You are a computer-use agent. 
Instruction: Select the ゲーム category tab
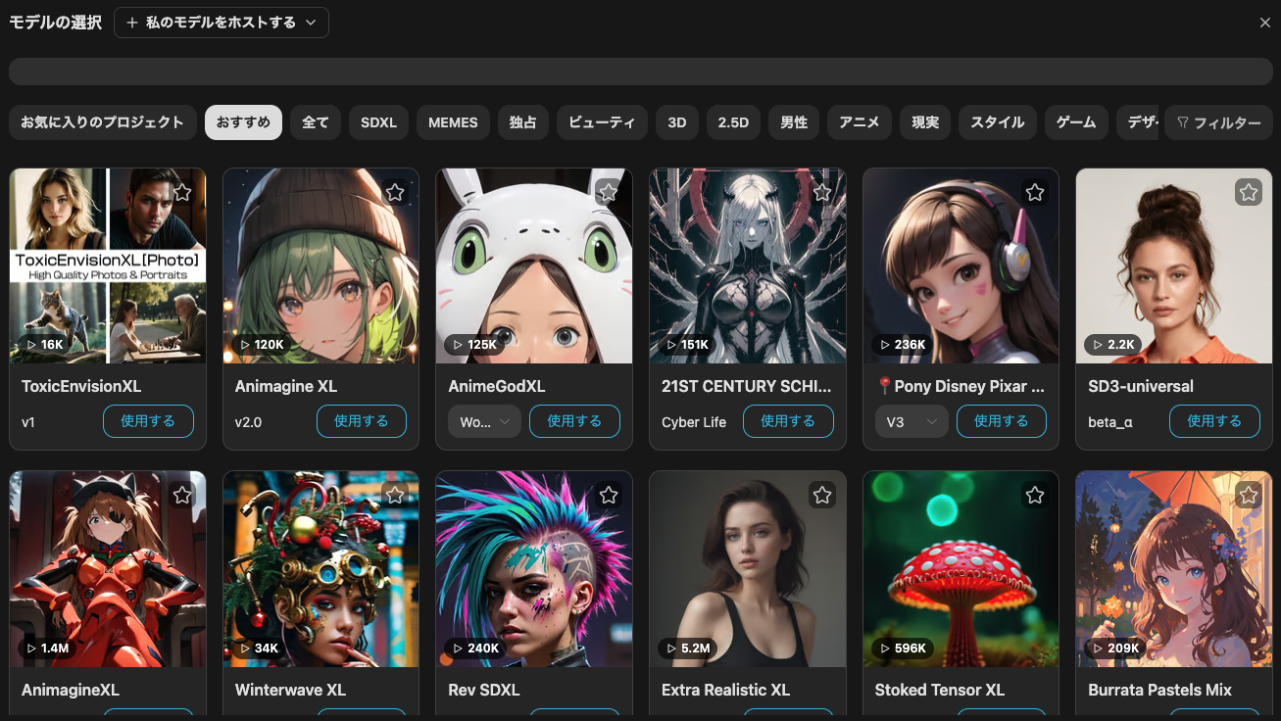[1076, 122]
